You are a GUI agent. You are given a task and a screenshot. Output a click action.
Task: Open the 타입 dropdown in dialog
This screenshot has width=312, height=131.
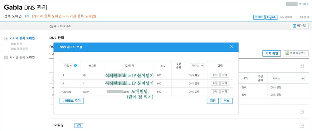68,66
